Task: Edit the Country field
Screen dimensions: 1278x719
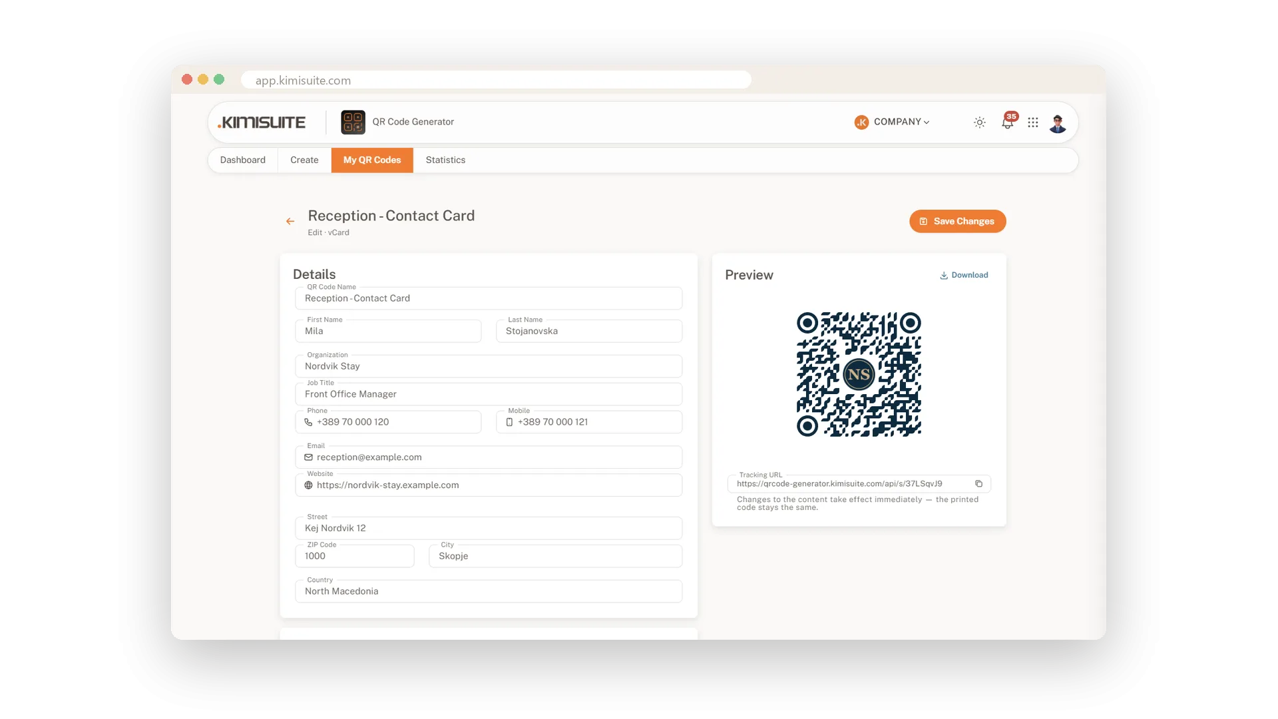Action: [489, 591]
